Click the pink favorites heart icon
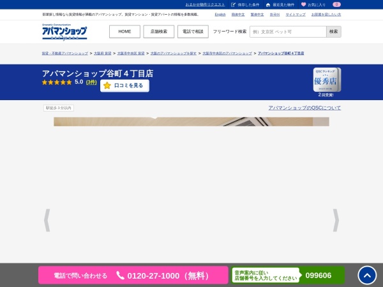The image size is (383, 287). 303,4
